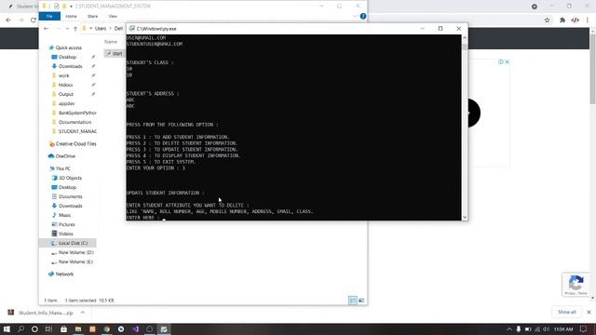Open the Documentation folder in sidebar
Screen dimensions: 596x335
(x=74, y=122)
